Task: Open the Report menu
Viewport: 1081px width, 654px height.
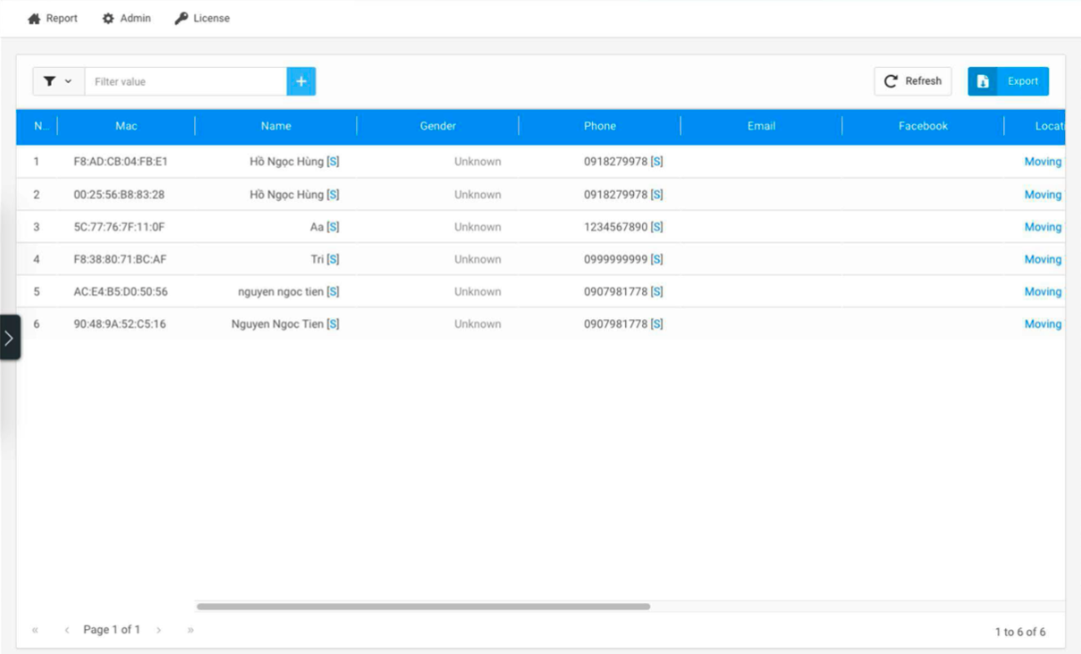Action: coord(53,18)
